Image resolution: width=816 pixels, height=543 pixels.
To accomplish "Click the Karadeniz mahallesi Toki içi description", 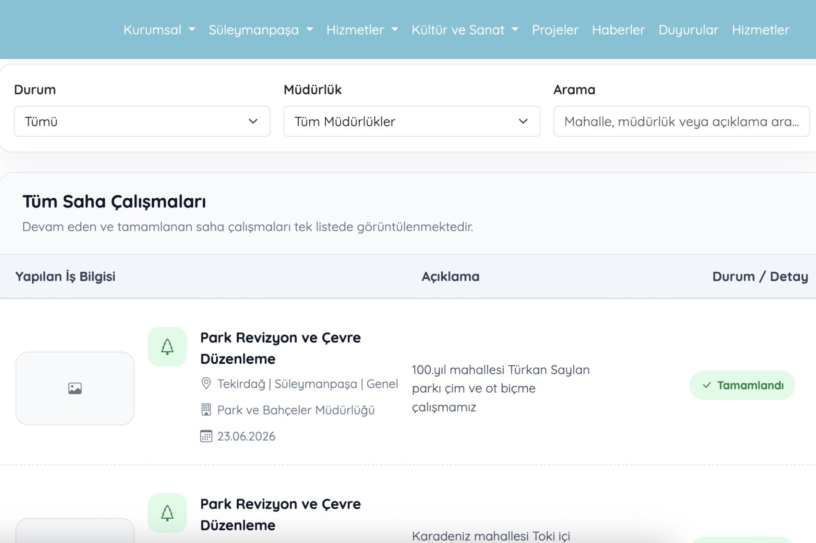I will pos(491,536).
